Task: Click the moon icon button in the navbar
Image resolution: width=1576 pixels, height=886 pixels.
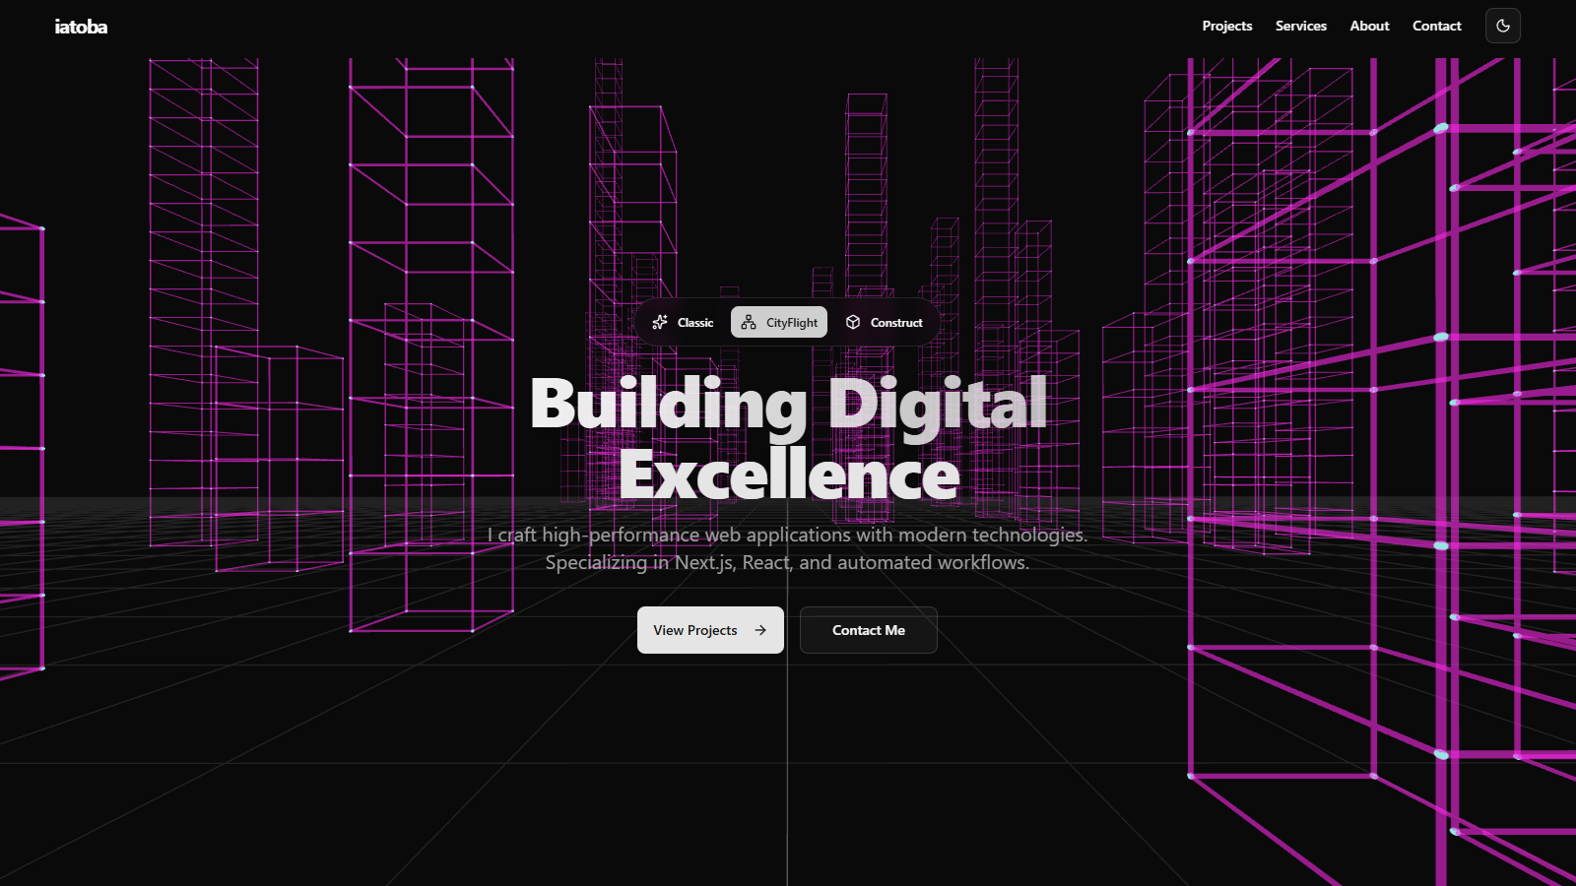Action: pyautogui.click(x=1502, y=27)
